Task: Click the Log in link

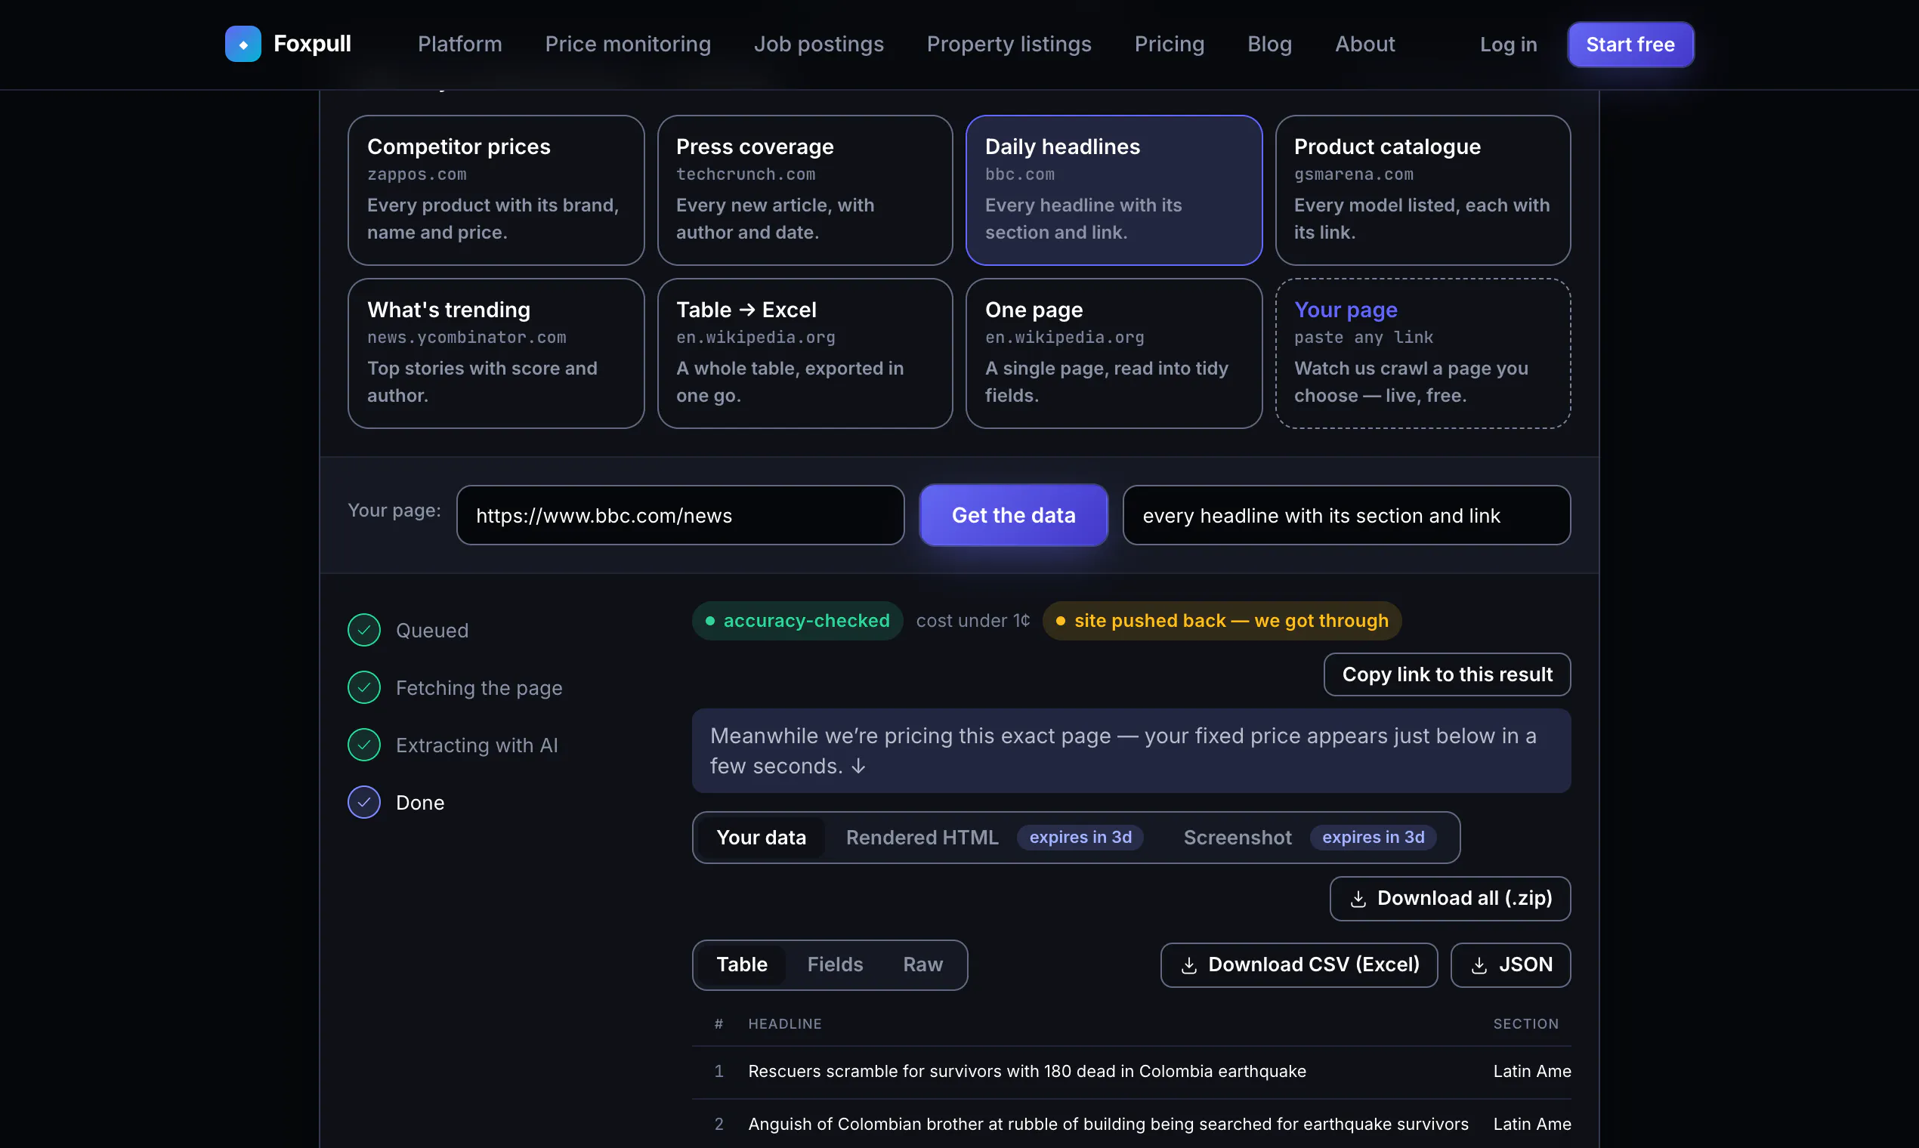Action: [x=1508, y=44]
